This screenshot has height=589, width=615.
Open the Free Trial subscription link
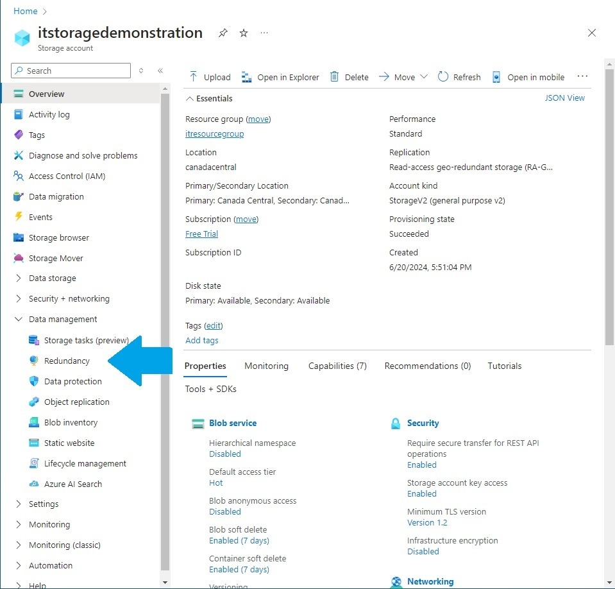tap(201, 234)
